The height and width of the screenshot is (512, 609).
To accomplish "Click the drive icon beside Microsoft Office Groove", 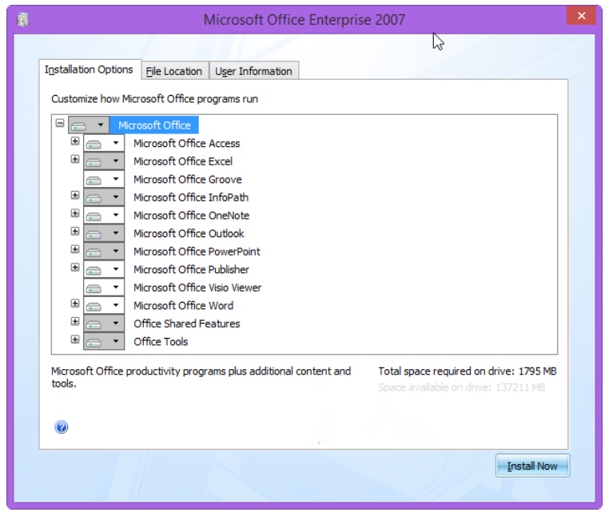I will (94, 180).
